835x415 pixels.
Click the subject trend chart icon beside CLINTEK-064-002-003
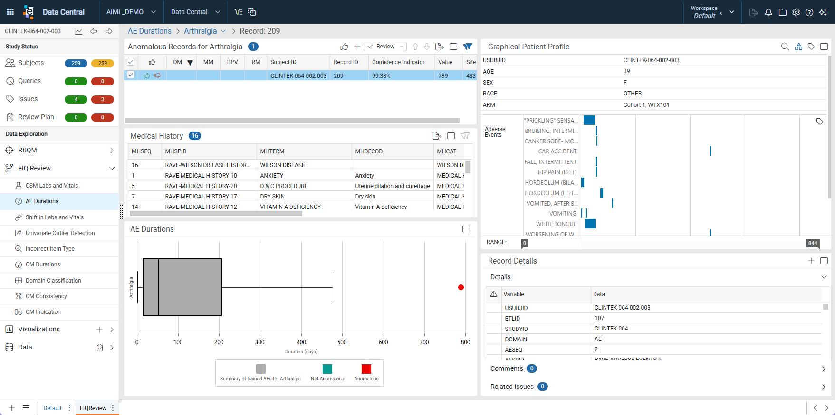pyautogui.click(x=78, y=31)
